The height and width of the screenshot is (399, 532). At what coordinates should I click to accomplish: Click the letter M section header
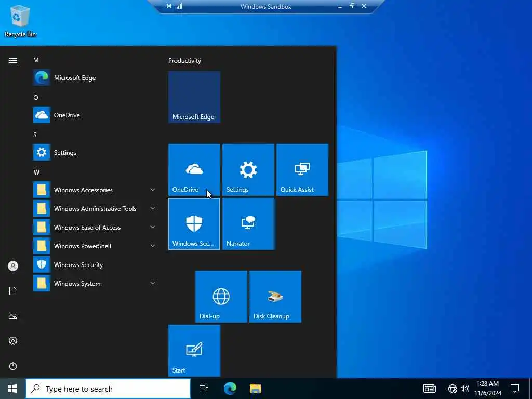click(36, 60)
